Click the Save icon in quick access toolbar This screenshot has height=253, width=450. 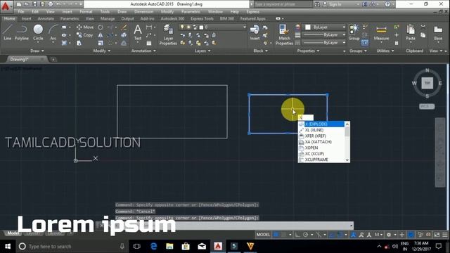[34, 4]
